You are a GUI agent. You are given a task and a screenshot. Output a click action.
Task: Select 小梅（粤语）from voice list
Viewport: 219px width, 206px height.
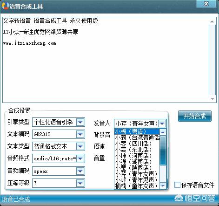click(137, 131)
